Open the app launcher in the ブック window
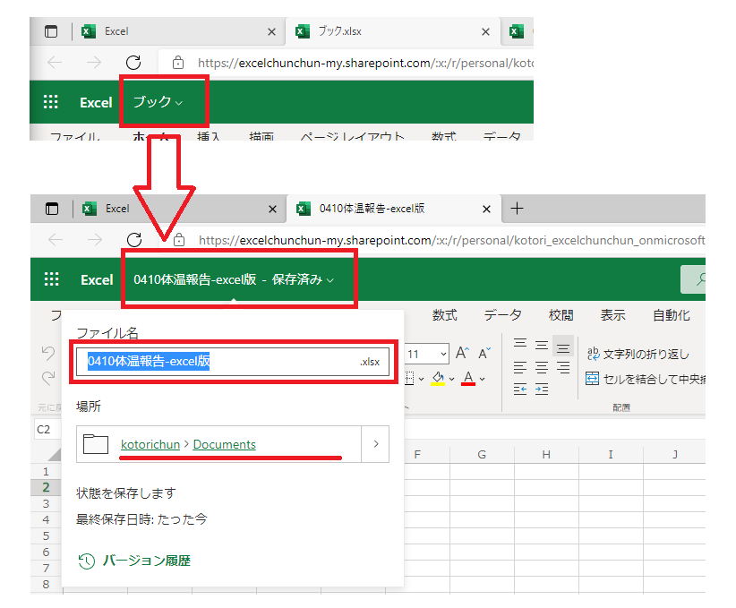Viewport: 736px width, 608px height. click(51, 102)
